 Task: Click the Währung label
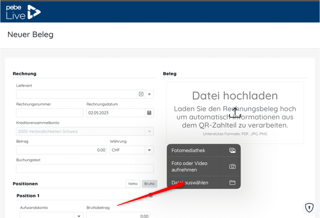click(x=118, y=141)
